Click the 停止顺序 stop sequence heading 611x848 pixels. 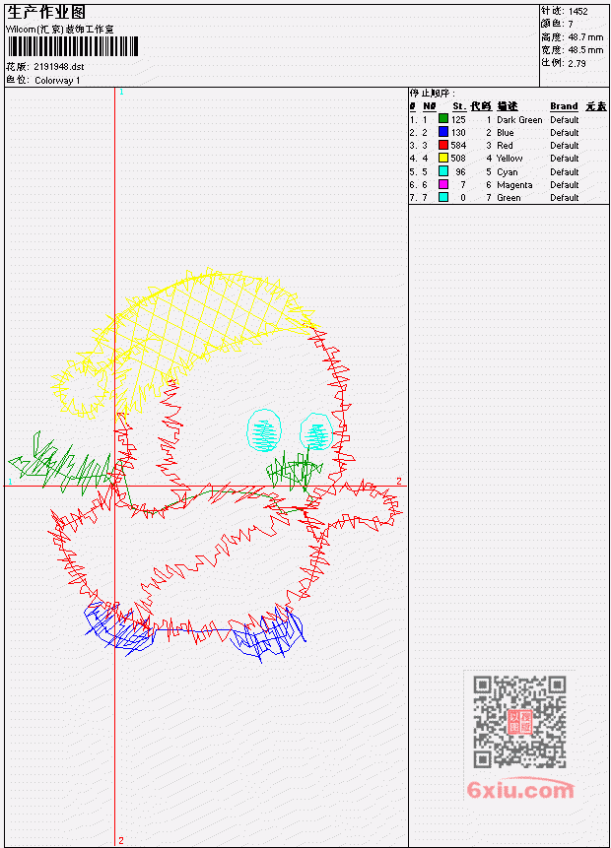point(432,93)
